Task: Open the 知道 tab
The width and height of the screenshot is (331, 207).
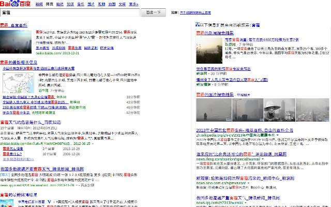Action: [70, 4]
